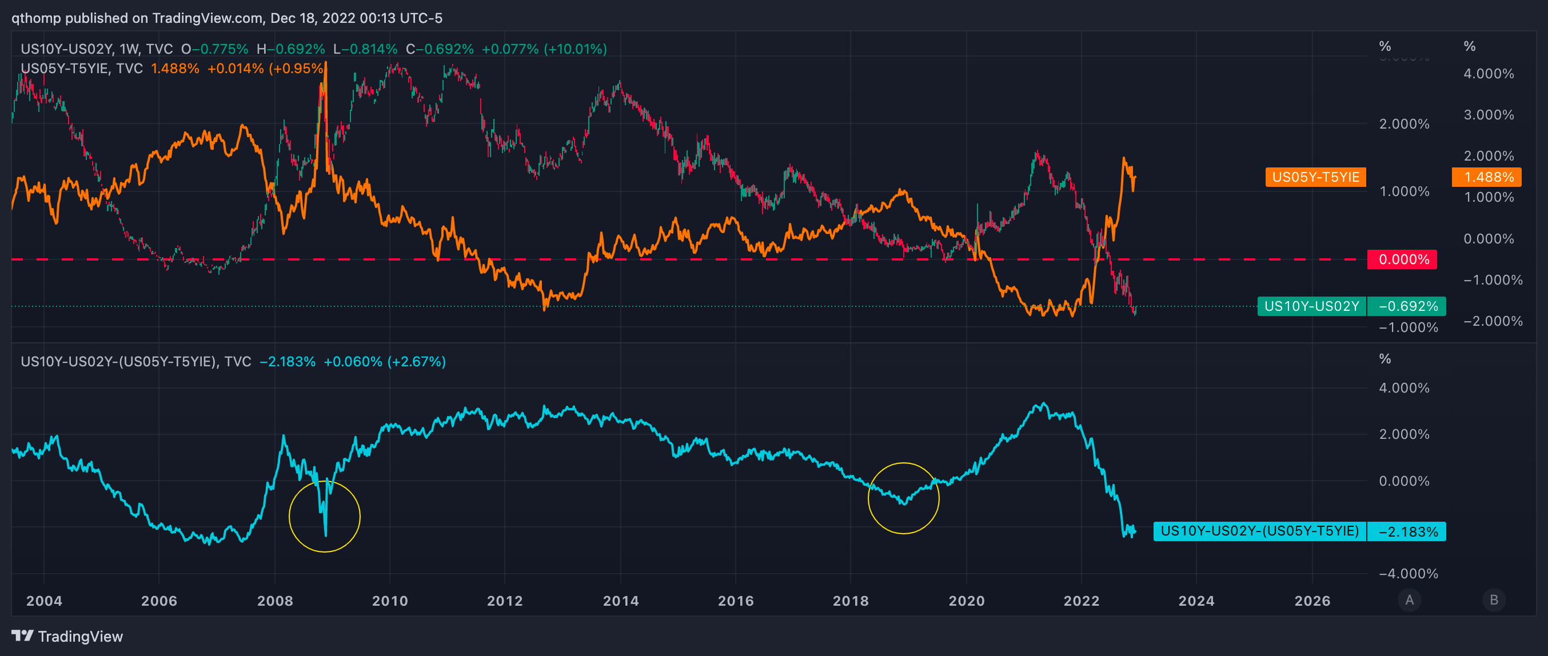The height and width of the screenshot is (656, 1548).
Task: Click the orange US05Y-T5YIE series label
Action: 1315,177
